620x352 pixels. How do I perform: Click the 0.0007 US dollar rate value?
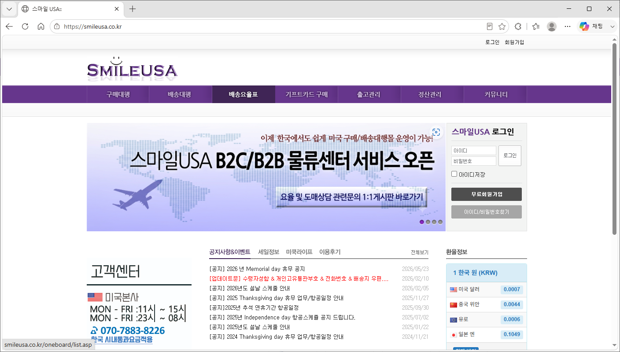[x=512, y=289]
